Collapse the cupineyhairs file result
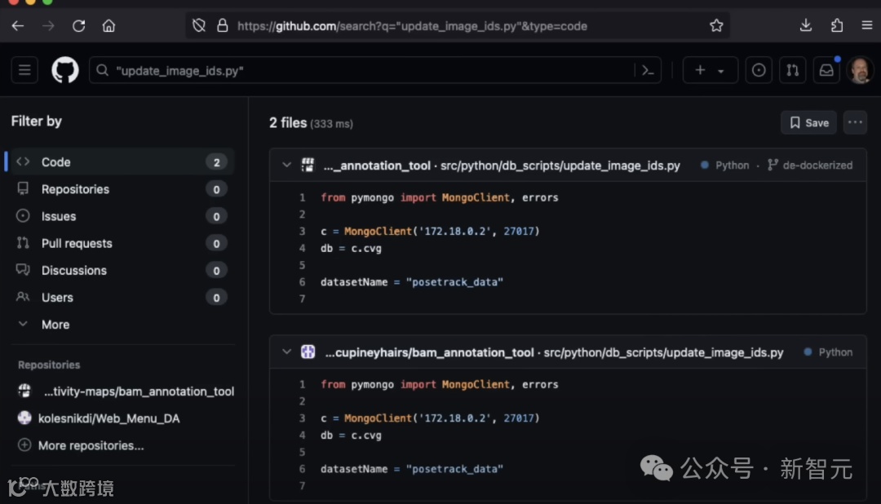 286,352
